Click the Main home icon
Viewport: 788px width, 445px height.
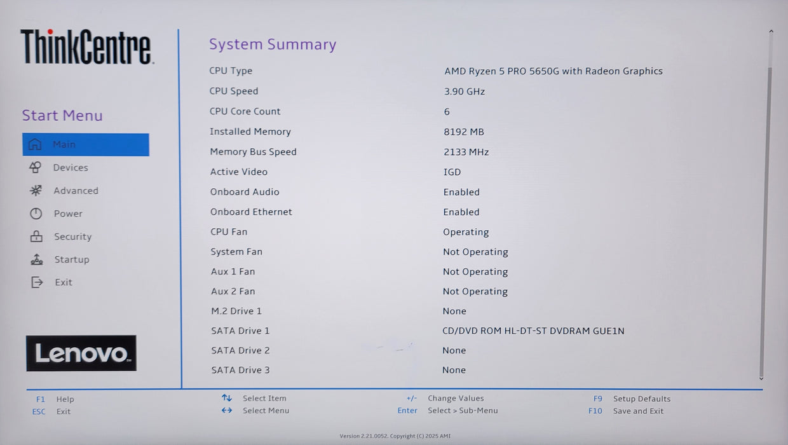(36, 144)
